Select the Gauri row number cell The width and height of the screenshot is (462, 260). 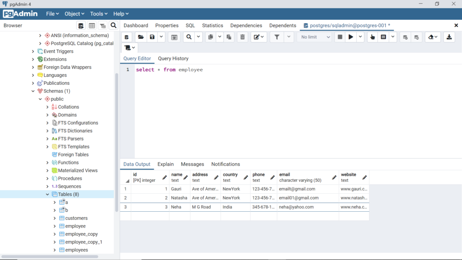point(125,189)
